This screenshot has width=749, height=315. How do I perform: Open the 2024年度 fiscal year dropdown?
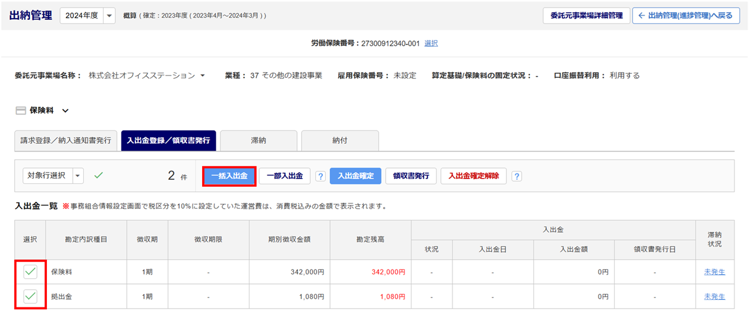(x=109, y=16)
